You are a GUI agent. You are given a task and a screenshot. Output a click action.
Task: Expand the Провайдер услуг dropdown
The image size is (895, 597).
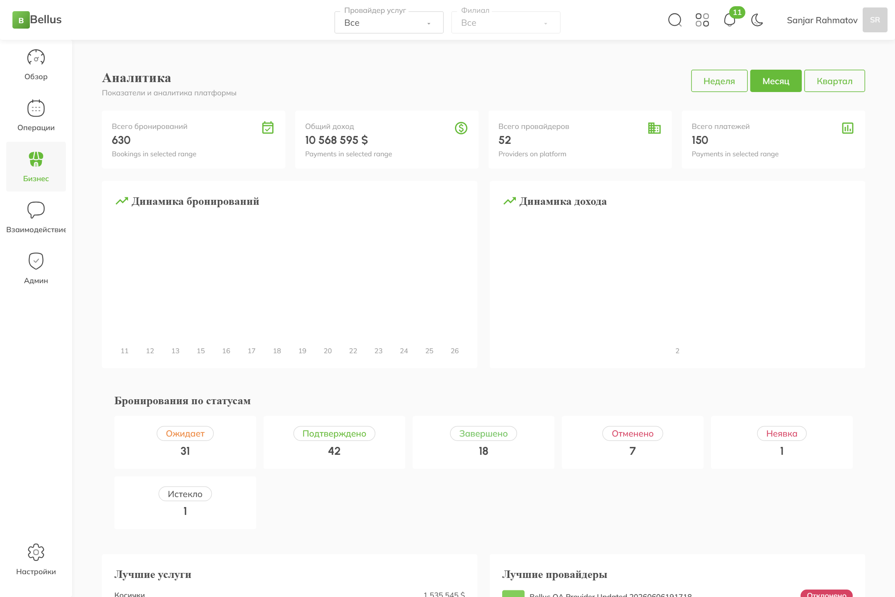point(389,22)
